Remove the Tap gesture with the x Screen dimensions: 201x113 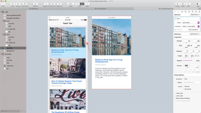[x=199, y=19]
